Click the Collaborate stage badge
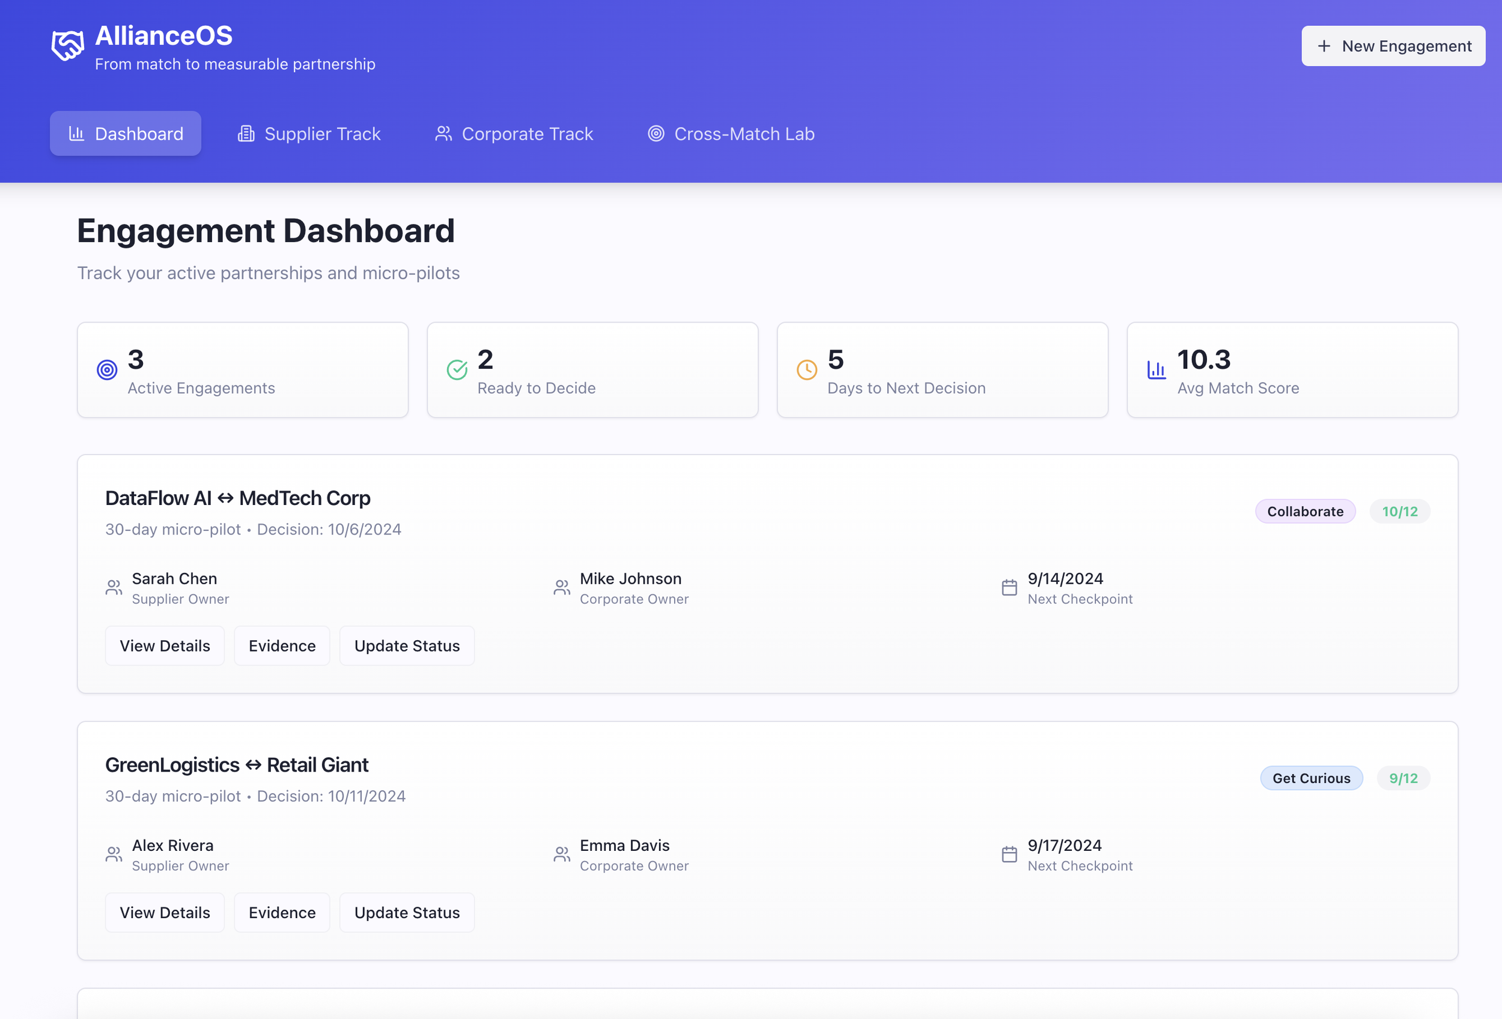Image resolution: width=1502 pixels, height=1019 pixels. tap(1305, 512)
